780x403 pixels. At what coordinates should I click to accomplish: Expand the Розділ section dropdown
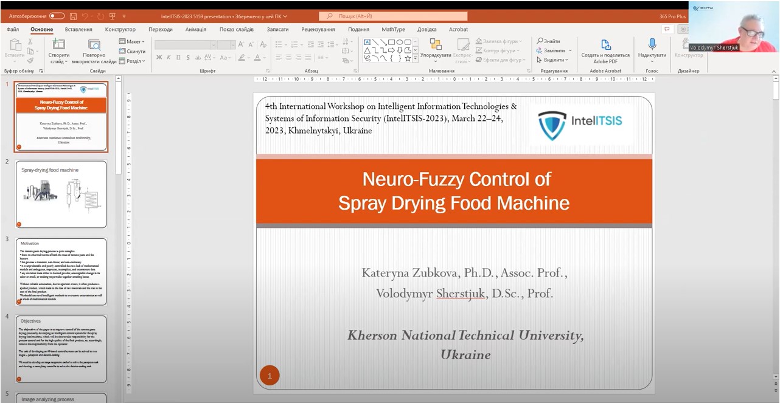click(x=133, y=61)
